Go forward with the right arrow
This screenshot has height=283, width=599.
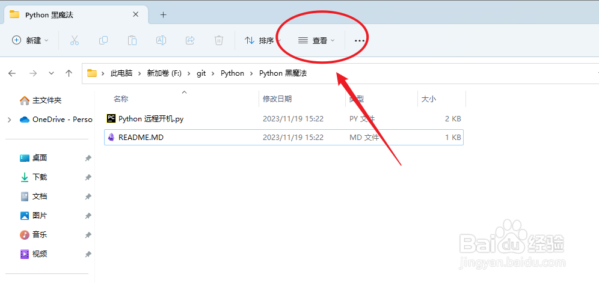click(33, 73)
